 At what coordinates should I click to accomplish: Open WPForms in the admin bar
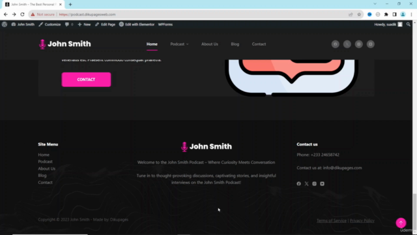[165, 24]
